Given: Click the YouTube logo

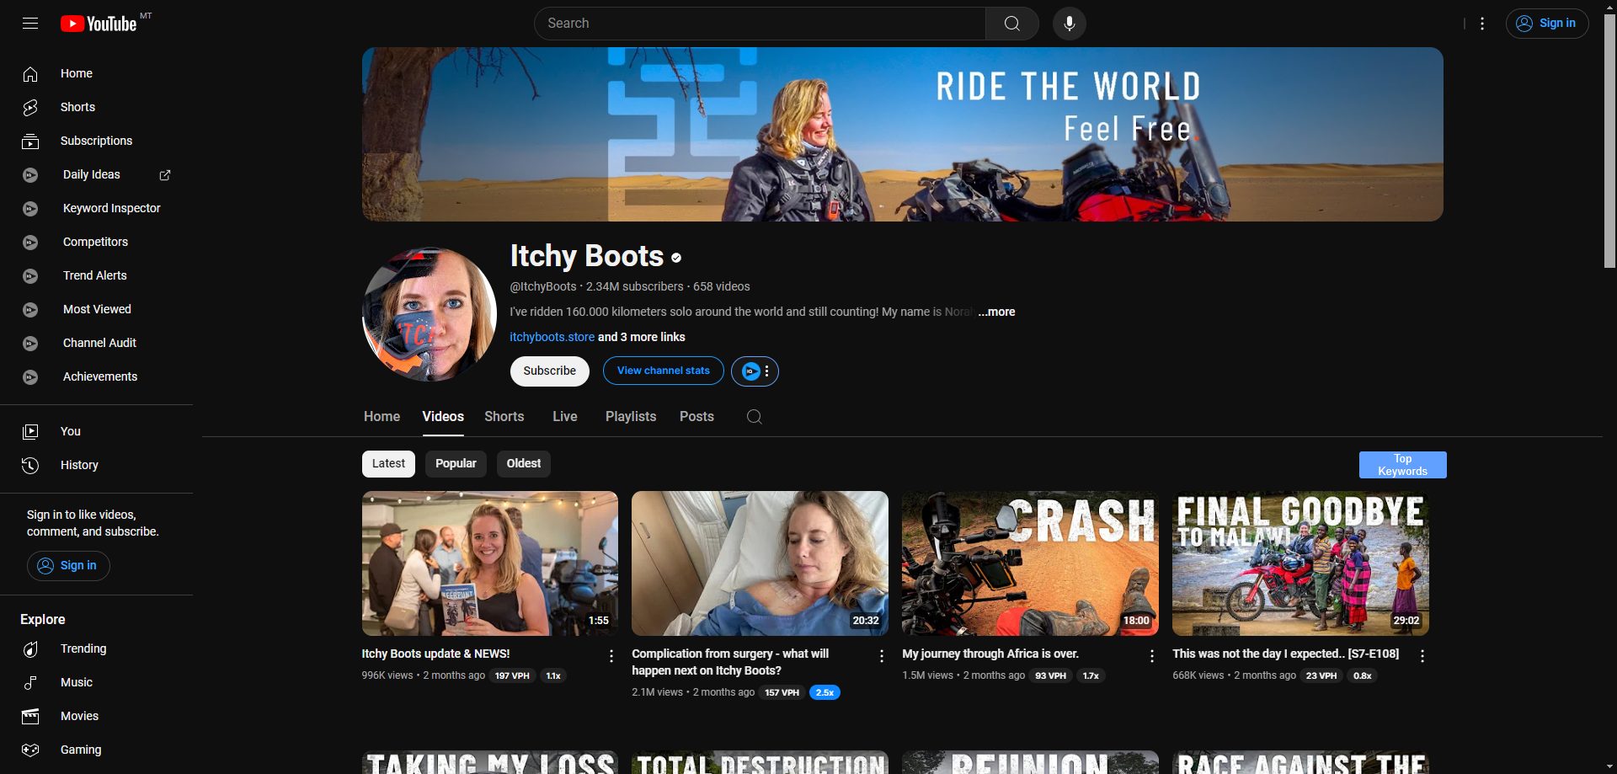Looking at the screenshot, I should click(99, 24).
